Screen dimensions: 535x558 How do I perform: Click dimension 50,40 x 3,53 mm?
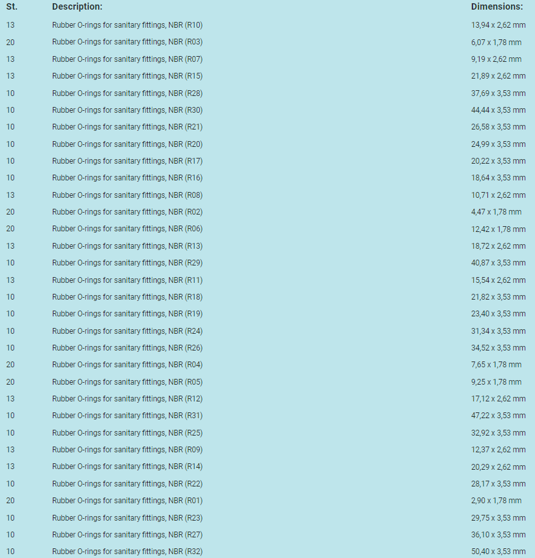498,552
